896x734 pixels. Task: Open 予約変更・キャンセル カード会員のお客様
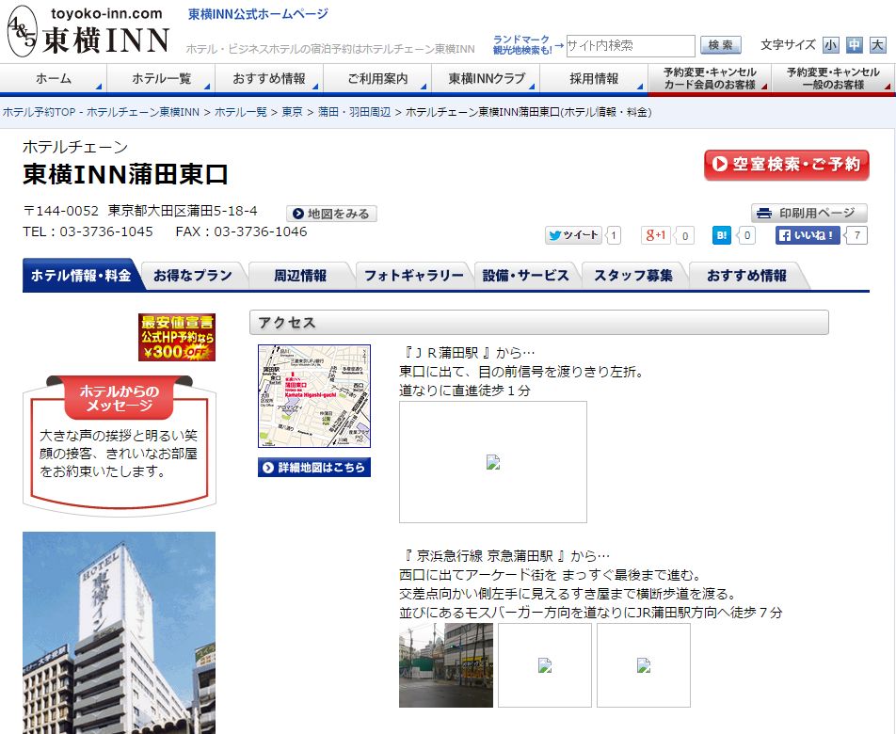pyautogui.click(x=711, y=79)
